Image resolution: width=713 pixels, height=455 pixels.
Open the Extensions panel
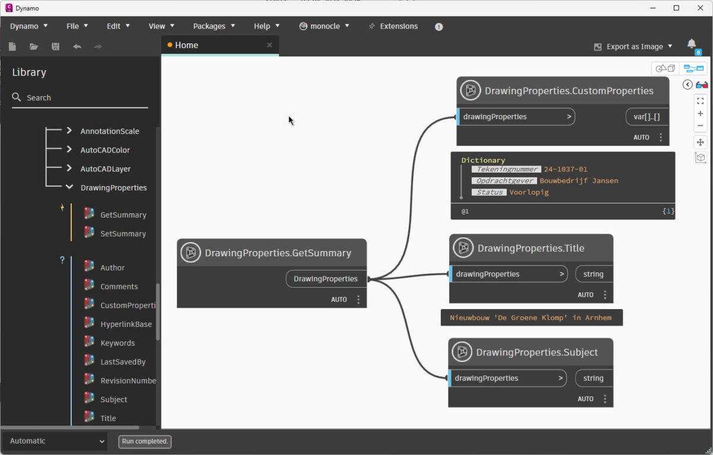[x=393, y=26]
